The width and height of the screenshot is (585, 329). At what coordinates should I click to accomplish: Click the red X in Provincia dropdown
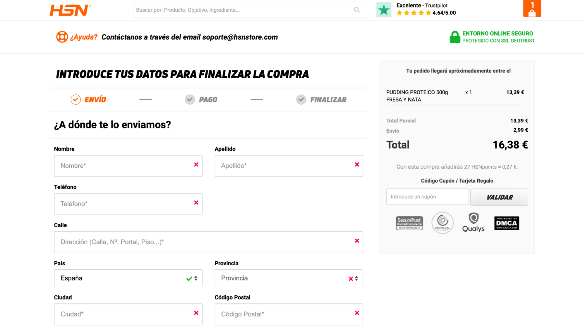[x=351, y=279]
